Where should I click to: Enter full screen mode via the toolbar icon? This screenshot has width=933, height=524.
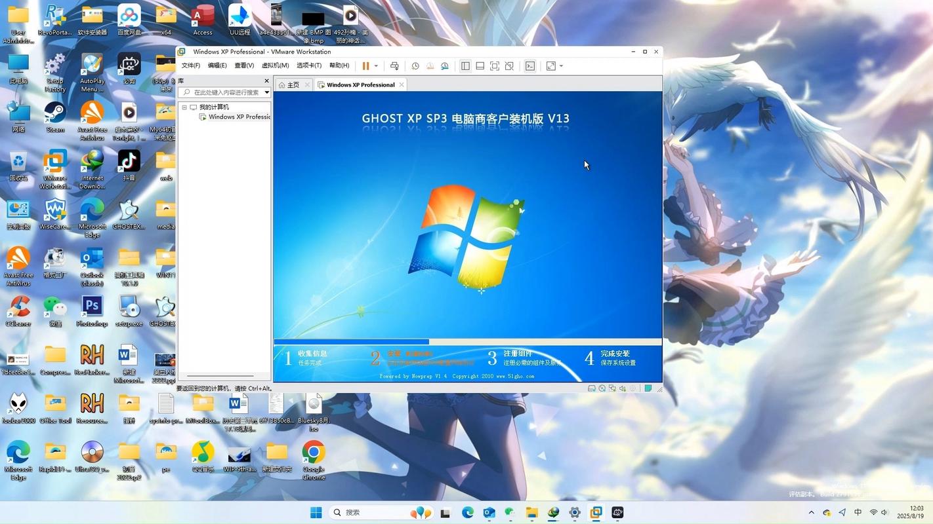(x=493, y=65)
